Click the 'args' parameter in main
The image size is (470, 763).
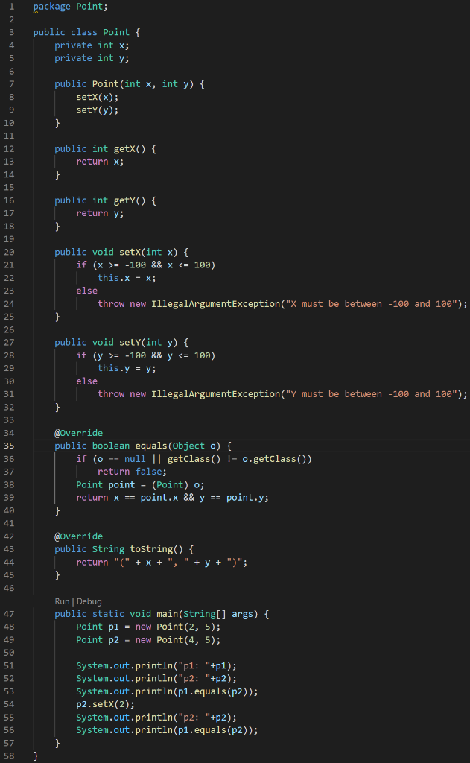pos(242,614)
